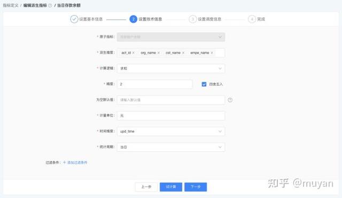Click the completed step checkmark icon
The width and height of the screenshot is (342, 198).
click(74, 19)
